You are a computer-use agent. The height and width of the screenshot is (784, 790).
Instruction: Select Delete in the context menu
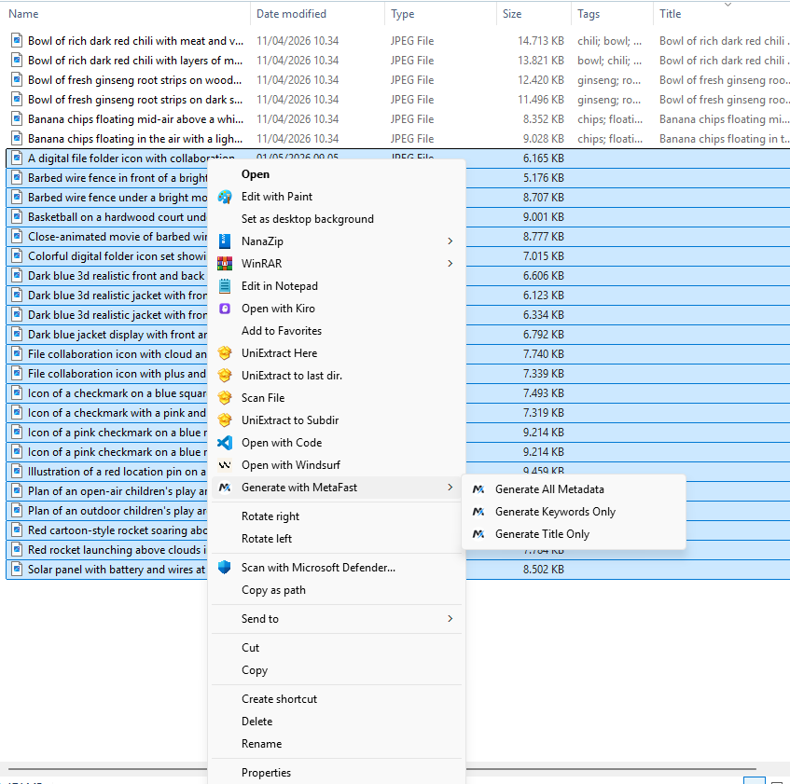point(337,721)
